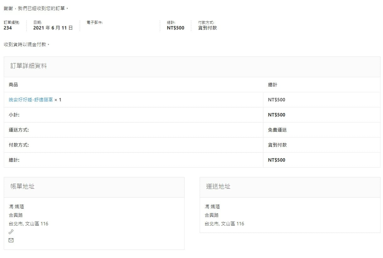Image resolution: width=383 pixels, height=258 pixels.
Task: Select the 免費運送 shipping value
Action: [277, 130]
